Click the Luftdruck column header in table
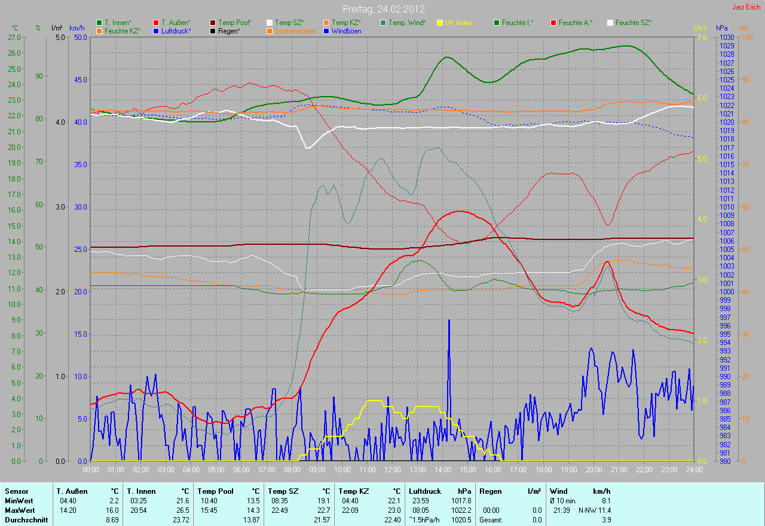 (x=425, y=491)
